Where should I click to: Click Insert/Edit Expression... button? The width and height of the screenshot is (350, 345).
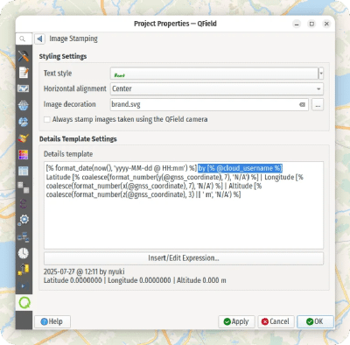point(184,258)
